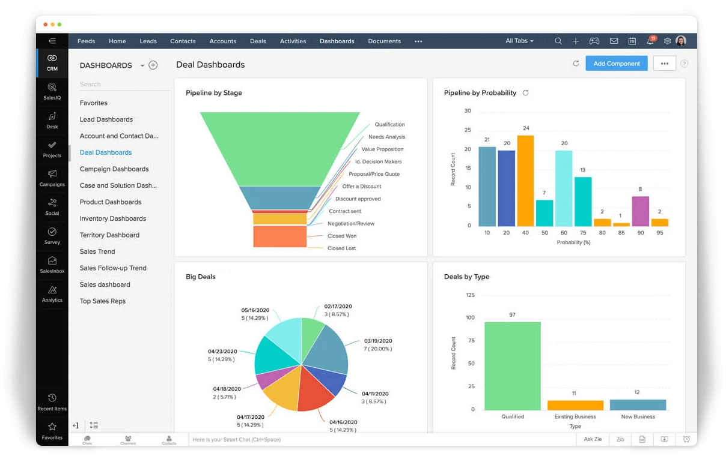This screenshot has width=726, height=456.
Task: Open the Mail icon in the top bar
Action: [614, 41]
